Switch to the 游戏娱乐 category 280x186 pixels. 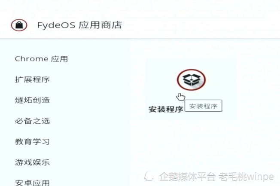click(x=32, y=162)
